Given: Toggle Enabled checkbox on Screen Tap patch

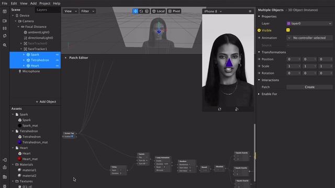Looking at the screenshot, I should pyautogui.click(x=72, y=136).
